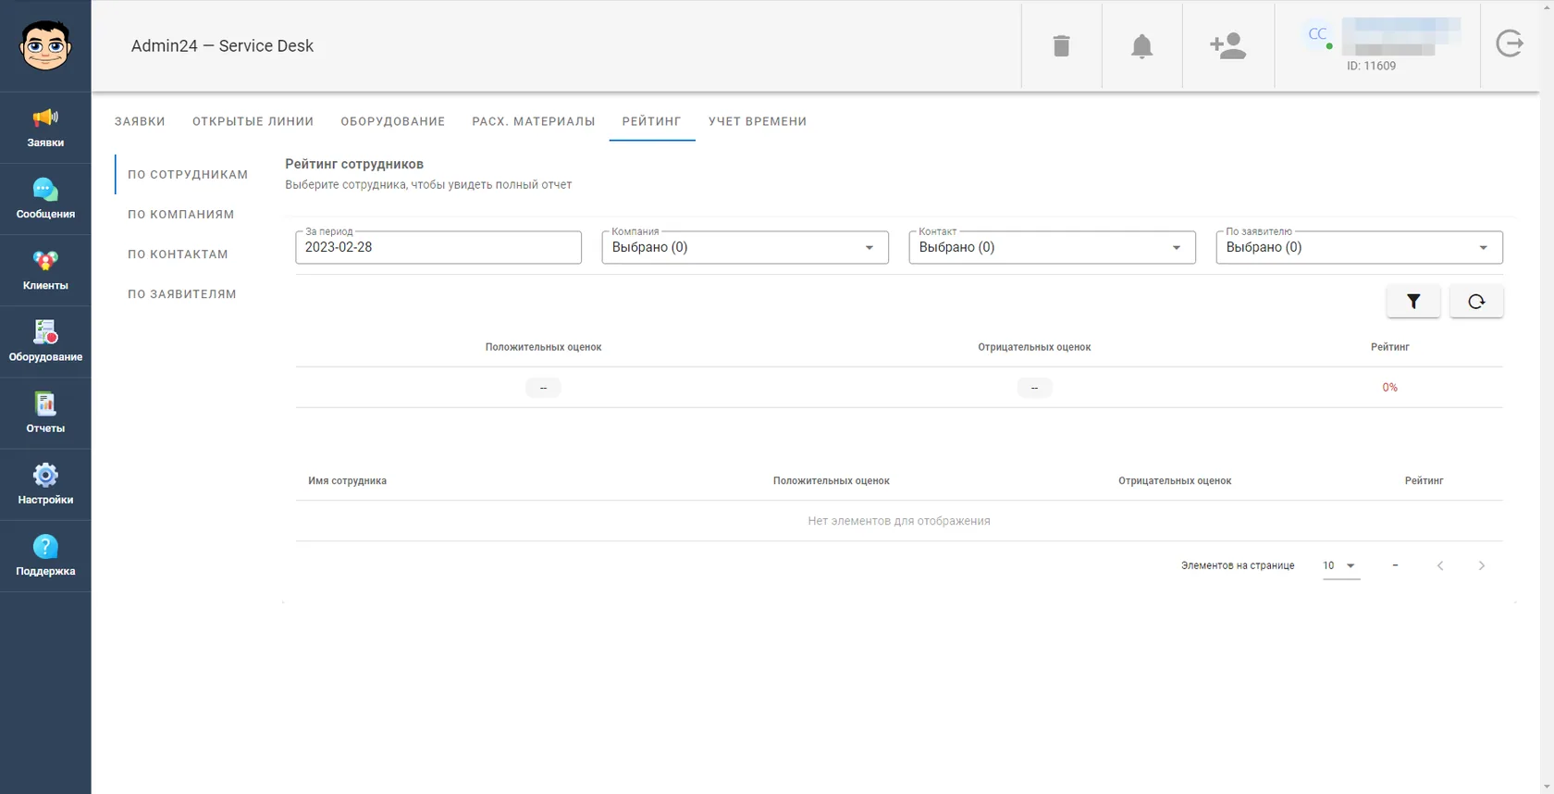This screenshot has width=1554, height=794.
Task: Switch to the Учет времени tab
Action: (758, 121)
